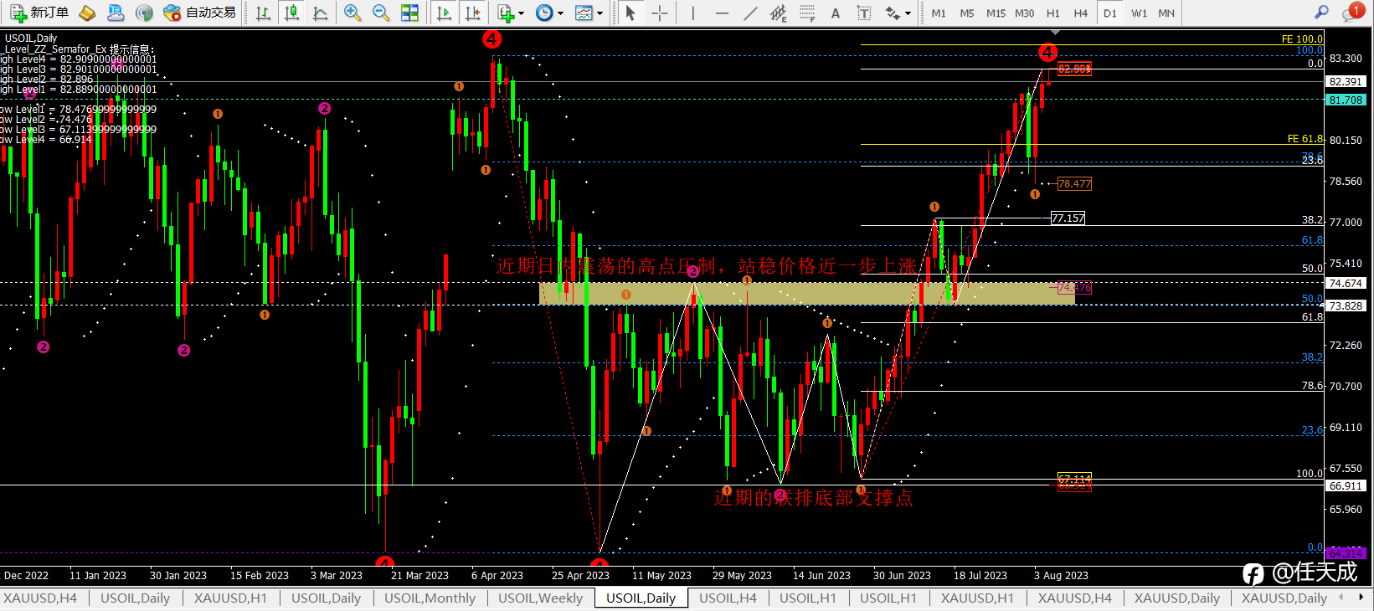This screenshot has height=611, width=1374.
Task: Switch timeframe to MN
Action: pyautogui.click(x=1166, y=13)
